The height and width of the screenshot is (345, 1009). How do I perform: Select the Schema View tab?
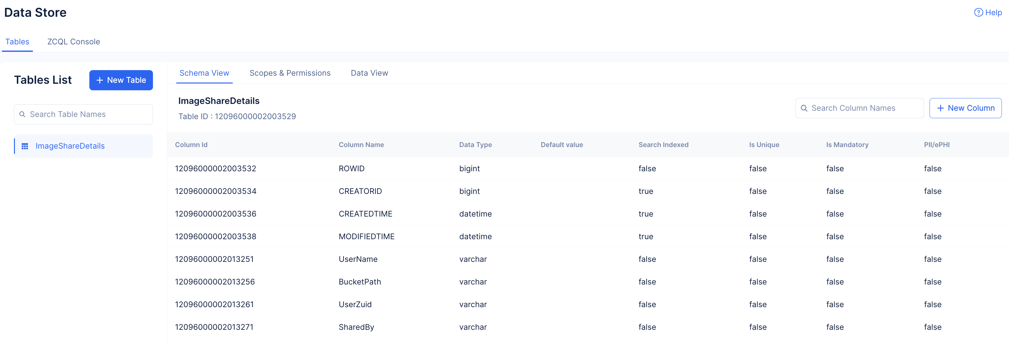pos(204,73)
